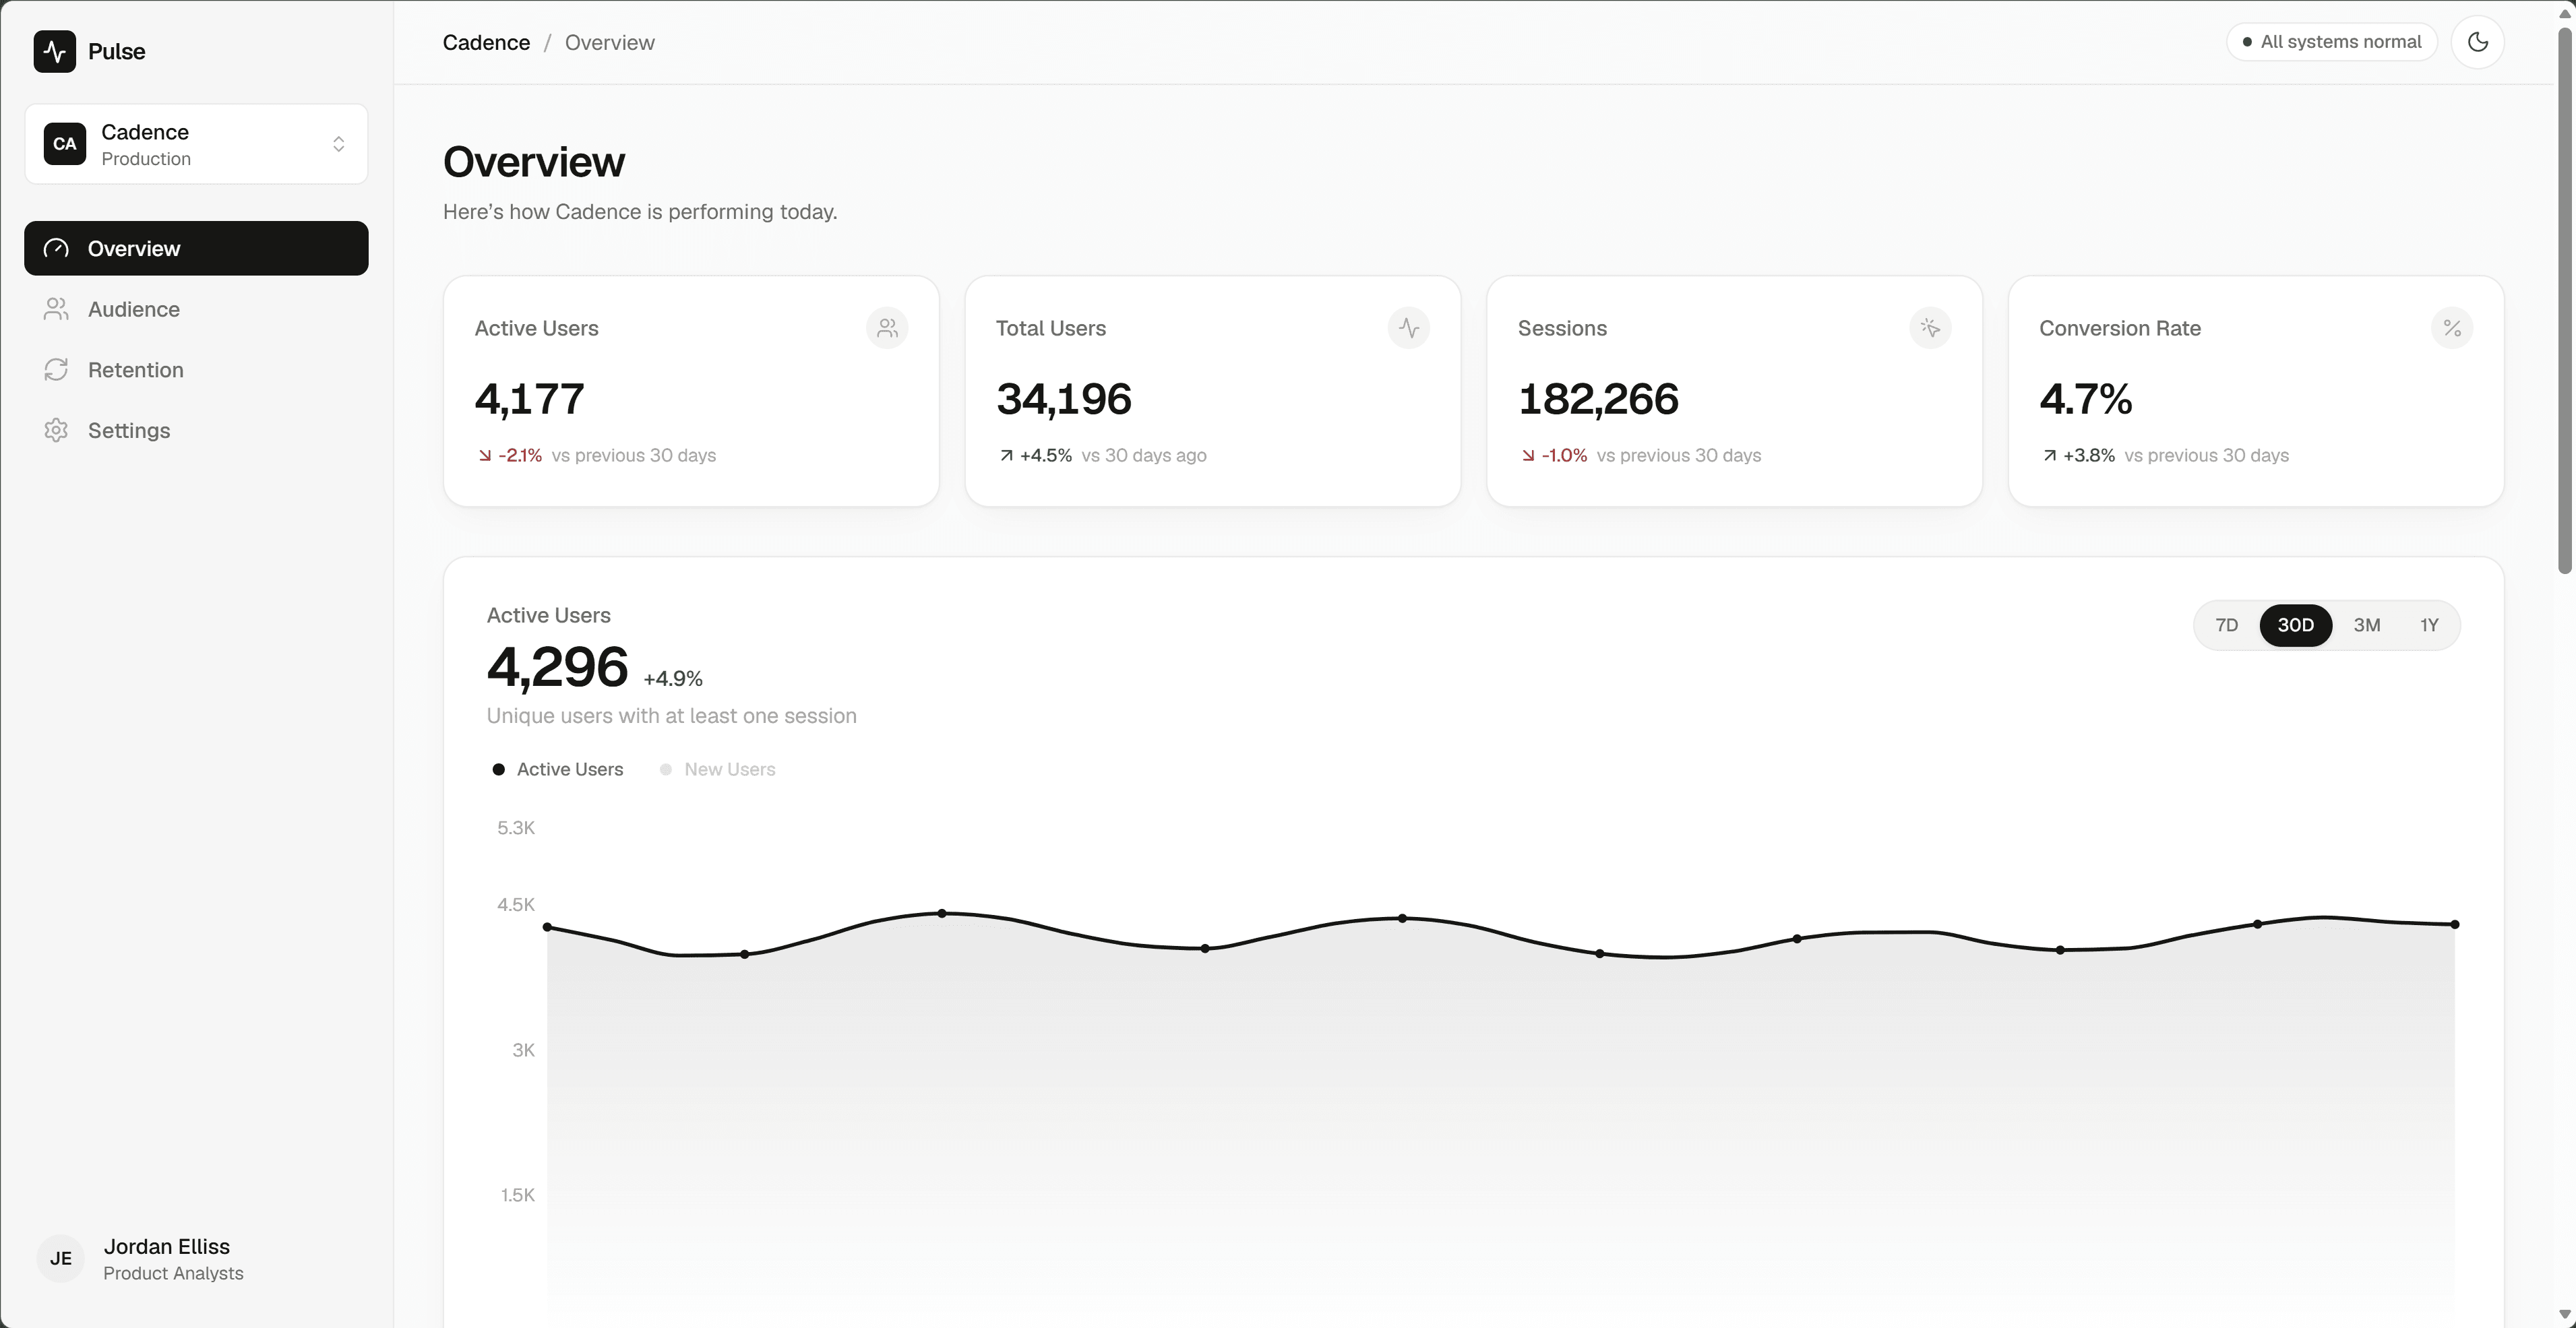The image size is (2576, 1328).
Task: Click the 3K y-axis label
Action: point(523,1050)
